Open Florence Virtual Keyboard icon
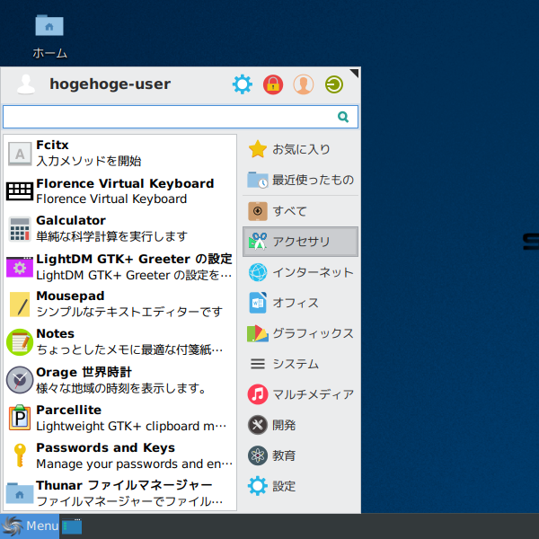The image size is (539, 539). [x=20, y=191]
